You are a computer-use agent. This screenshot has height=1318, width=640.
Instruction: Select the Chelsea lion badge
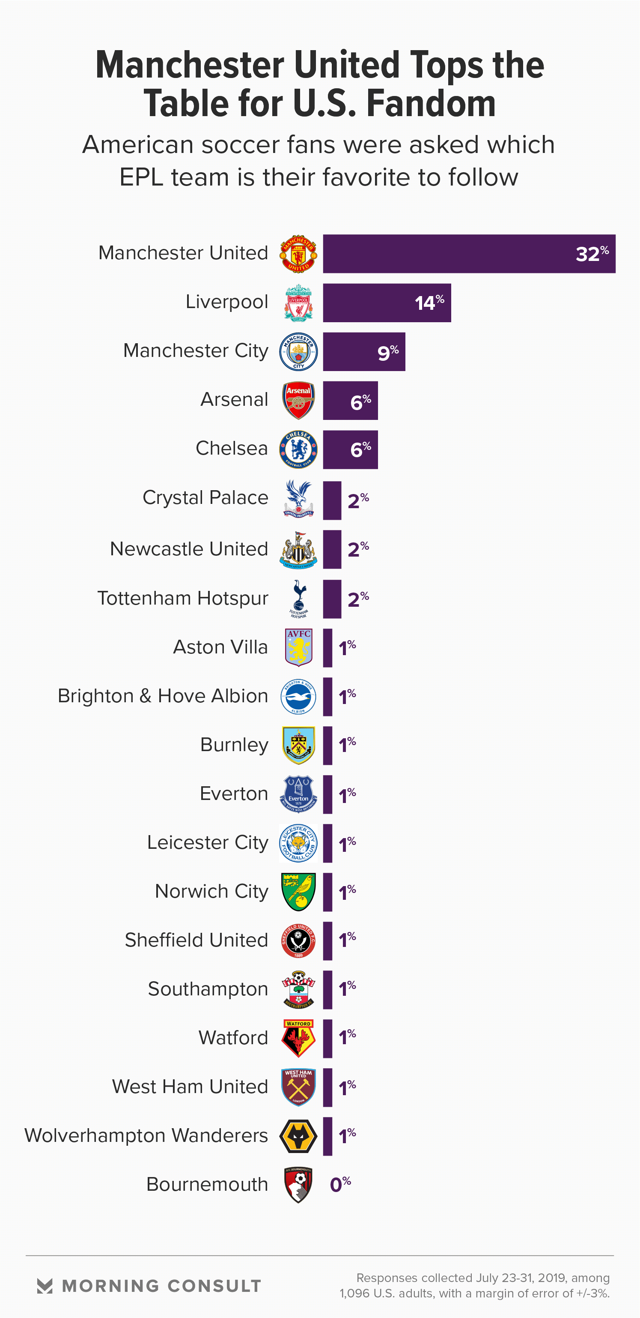298,450
